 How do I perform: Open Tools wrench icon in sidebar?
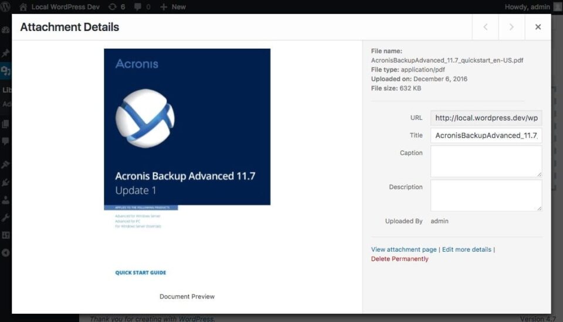click(x=5, y=218)
